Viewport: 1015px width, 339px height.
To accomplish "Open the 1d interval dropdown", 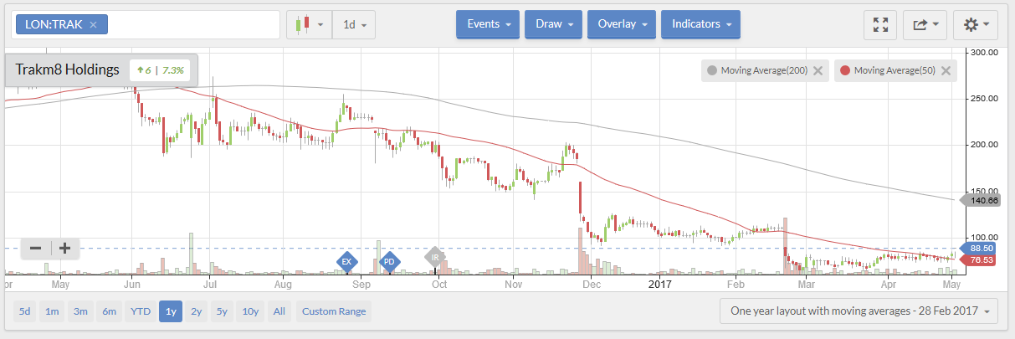I will tap(354, 24).
